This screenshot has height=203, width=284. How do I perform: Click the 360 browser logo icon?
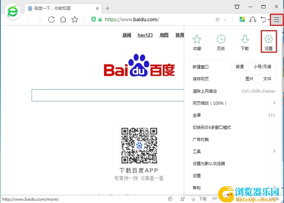13,12
